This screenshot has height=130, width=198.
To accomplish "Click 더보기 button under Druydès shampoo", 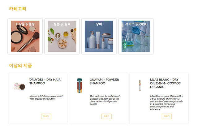I will (x=46, y=116).
